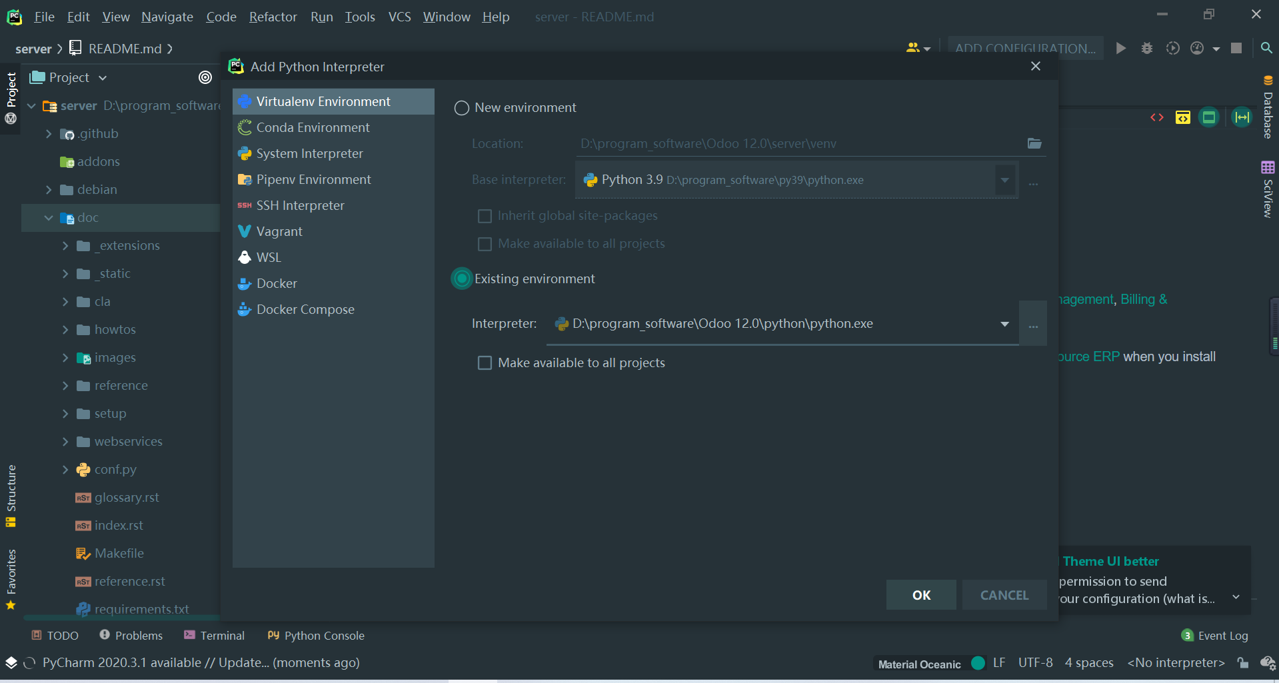Select Makefile in project tree
1279x683 pixels.
click(x=119, y=554)
